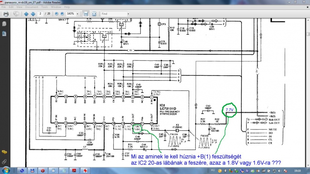
Task: Open the Edit menu
Action: (11, 7)
